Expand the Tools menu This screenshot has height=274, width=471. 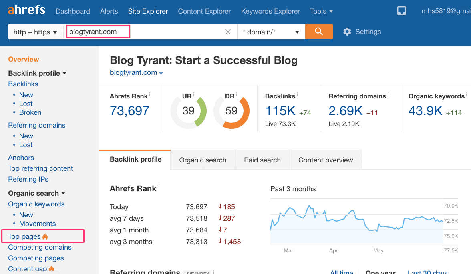[x=321, y=11]
